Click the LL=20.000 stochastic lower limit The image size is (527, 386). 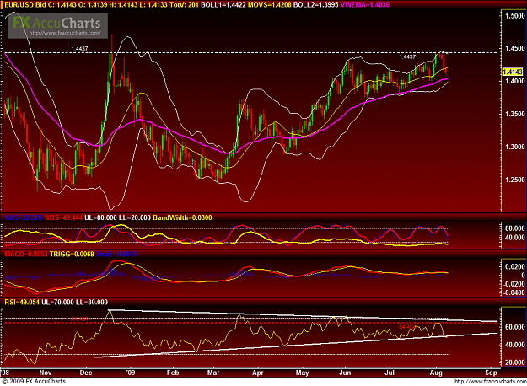click(x=135, y=217)
